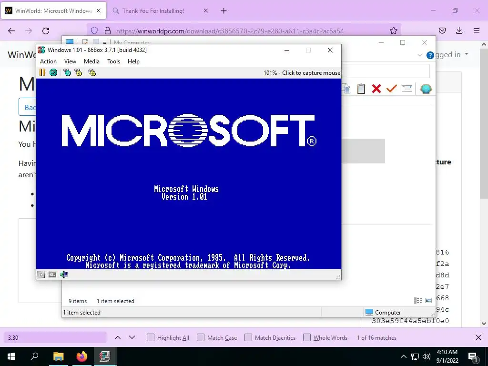
Task: Click the paste clipboard icon in My Computer
Action: [x=361, y=89]
